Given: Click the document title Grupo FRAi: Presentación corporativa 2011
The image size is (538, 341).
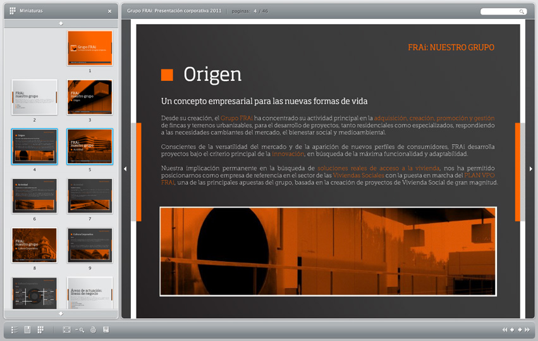Looking at the screenshot, I should pyautogui.click(x=174, y=11).
